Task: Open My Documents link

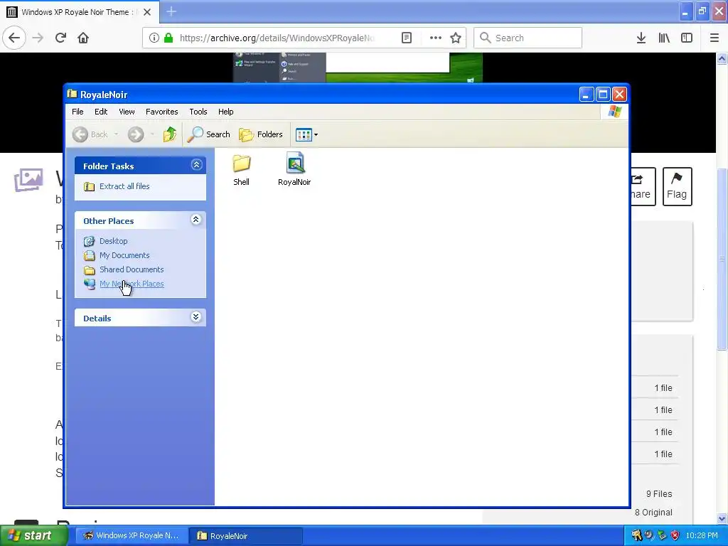Action: 124,255
